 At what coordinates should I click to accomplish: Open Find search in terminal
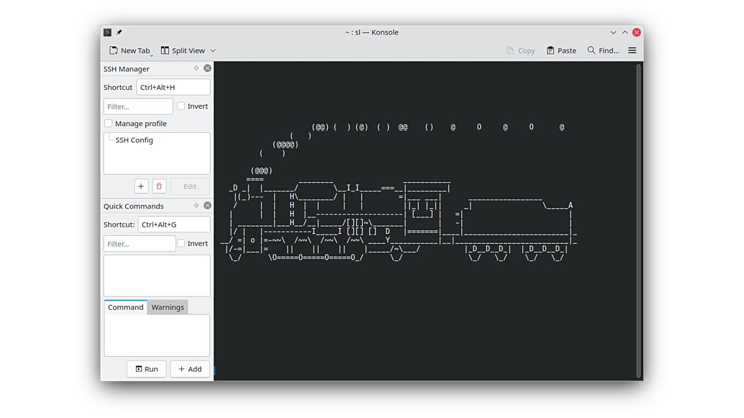tap(603, 51)
